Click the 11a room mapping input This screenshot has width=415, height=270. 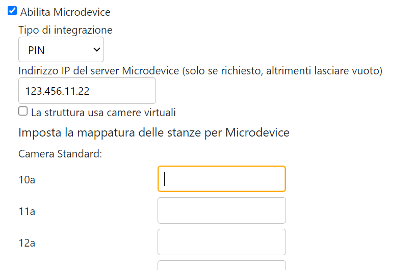222,210
